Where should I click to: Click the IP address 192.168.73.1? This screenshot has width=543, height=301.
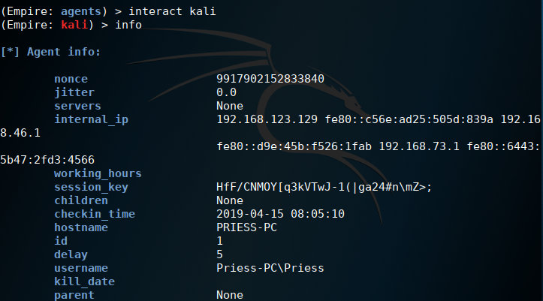419,146
